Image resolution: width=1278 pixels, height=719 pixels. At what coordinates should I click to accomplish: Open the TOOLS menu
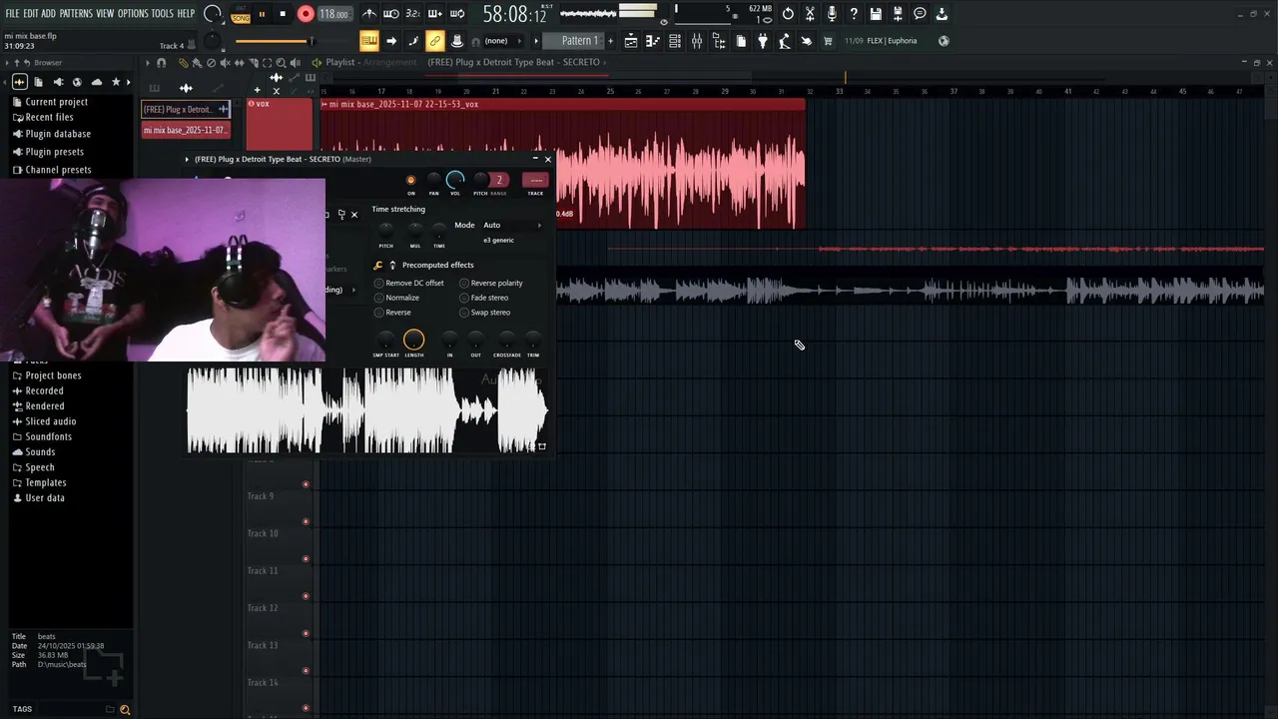(x=163, y=14)
